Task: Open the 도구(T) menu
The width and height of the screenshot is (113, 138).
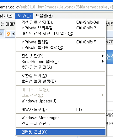Action: pos(24,16)
